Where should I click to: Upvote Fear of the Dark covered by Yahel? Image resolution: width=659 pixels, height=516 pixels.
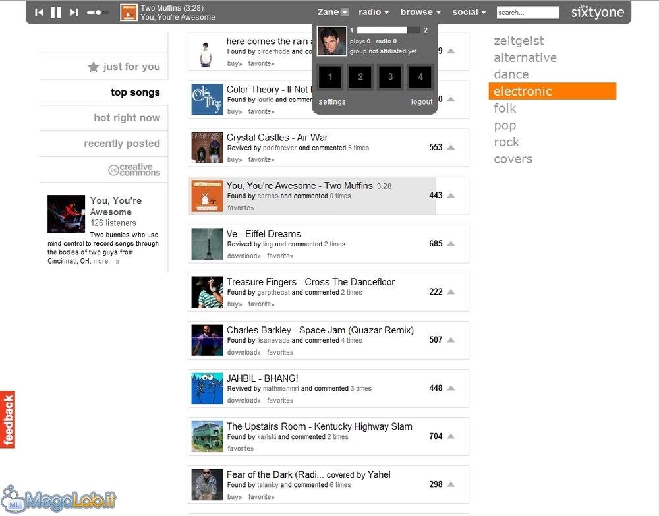point(451,484)
